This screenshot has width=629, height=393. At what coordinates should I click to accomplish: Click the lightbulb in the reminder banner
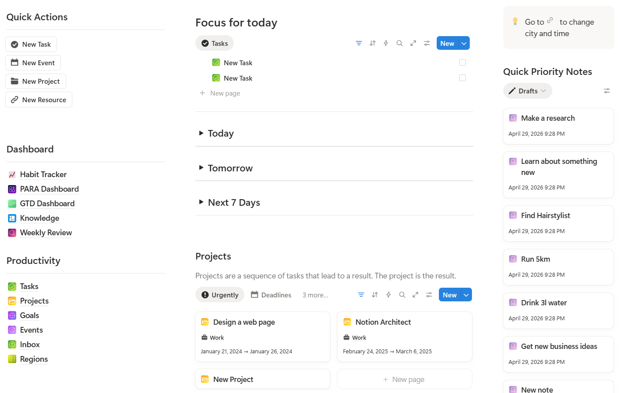[515, 21]
